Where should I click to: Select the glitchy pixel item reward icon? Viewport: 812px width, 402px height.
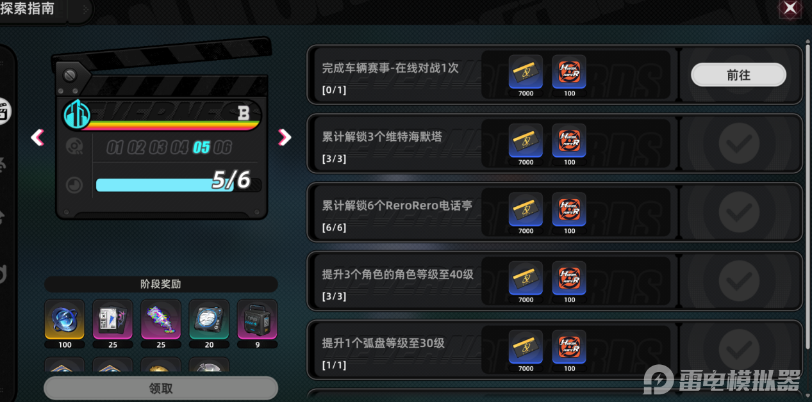coord(161,319)
